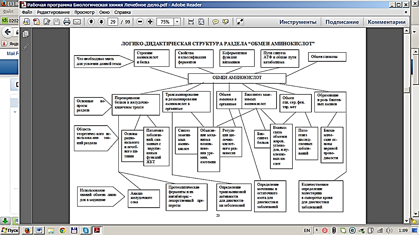Screen dimensions: 419x235
Task: Click the Print file icon
Action: pos(66,22)
